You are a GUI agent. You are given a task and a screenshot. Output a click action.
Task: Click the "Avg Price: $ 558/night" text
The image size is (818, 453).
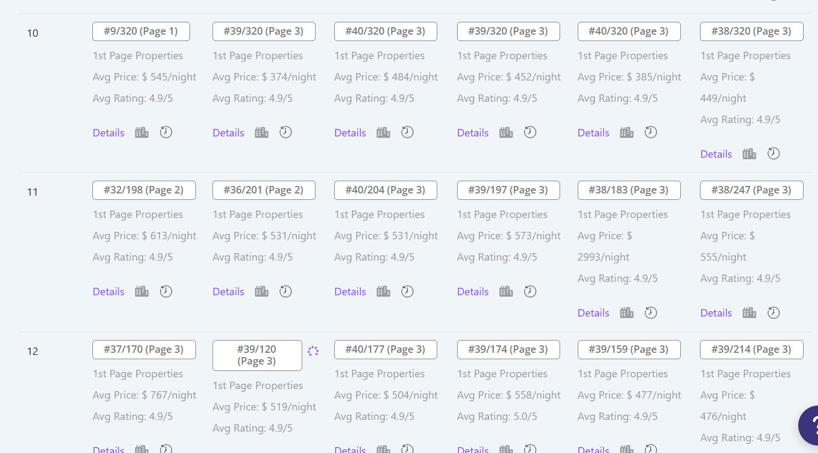coord(509,395)
